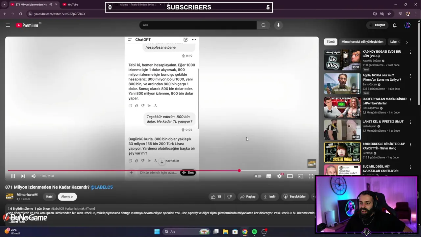421x237 pixels.
Task: Open the Windows Start menu
Action: click(157, 232)
